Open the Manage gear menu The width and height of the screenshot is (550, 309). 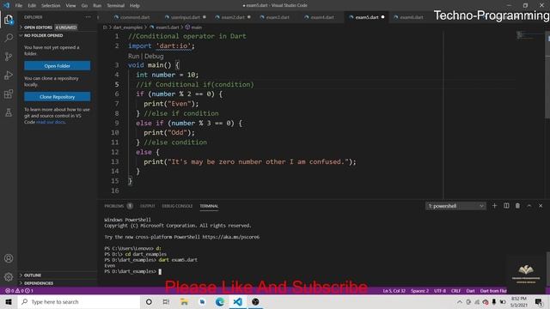[x=9, y=277]
